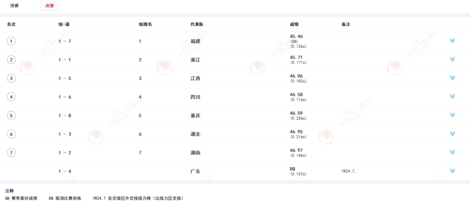
Task: Expand details for the 四川 row
Action: 452,96
